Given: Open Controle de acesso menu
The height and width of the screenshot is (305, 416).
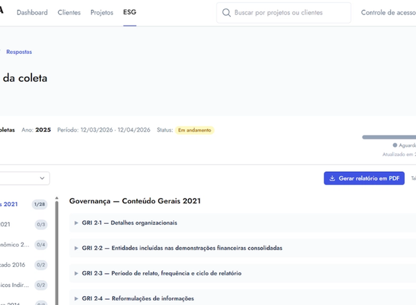Looking at the screenshot, I should point(388,12).
